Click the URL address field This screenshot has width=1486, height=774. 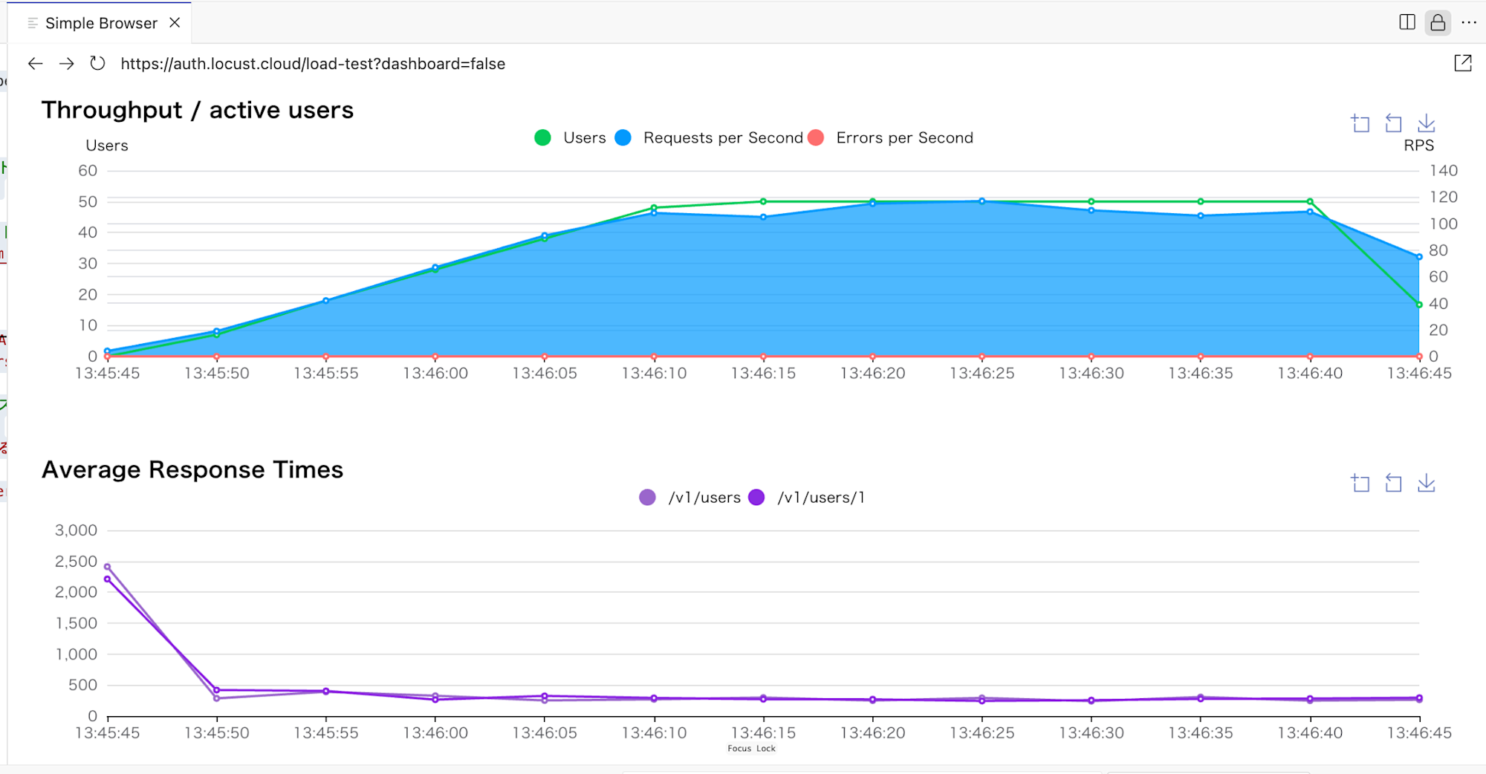coord(313,64)
